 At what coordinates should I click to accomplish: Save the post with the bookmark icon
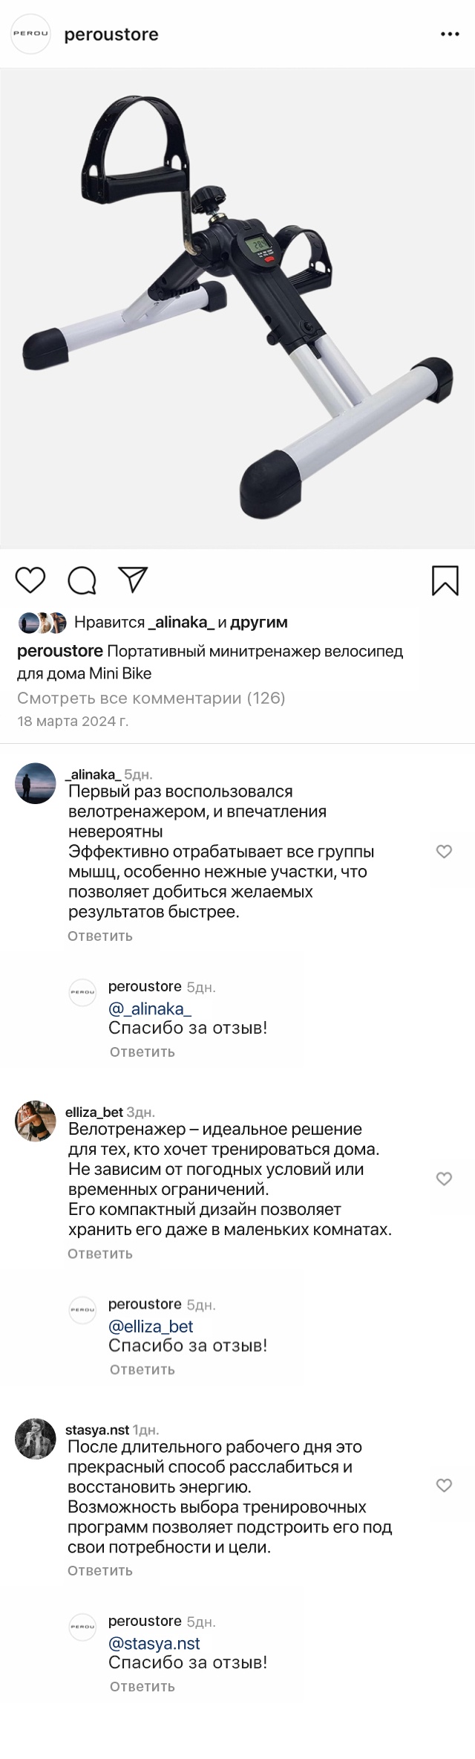tap(445, 580)
